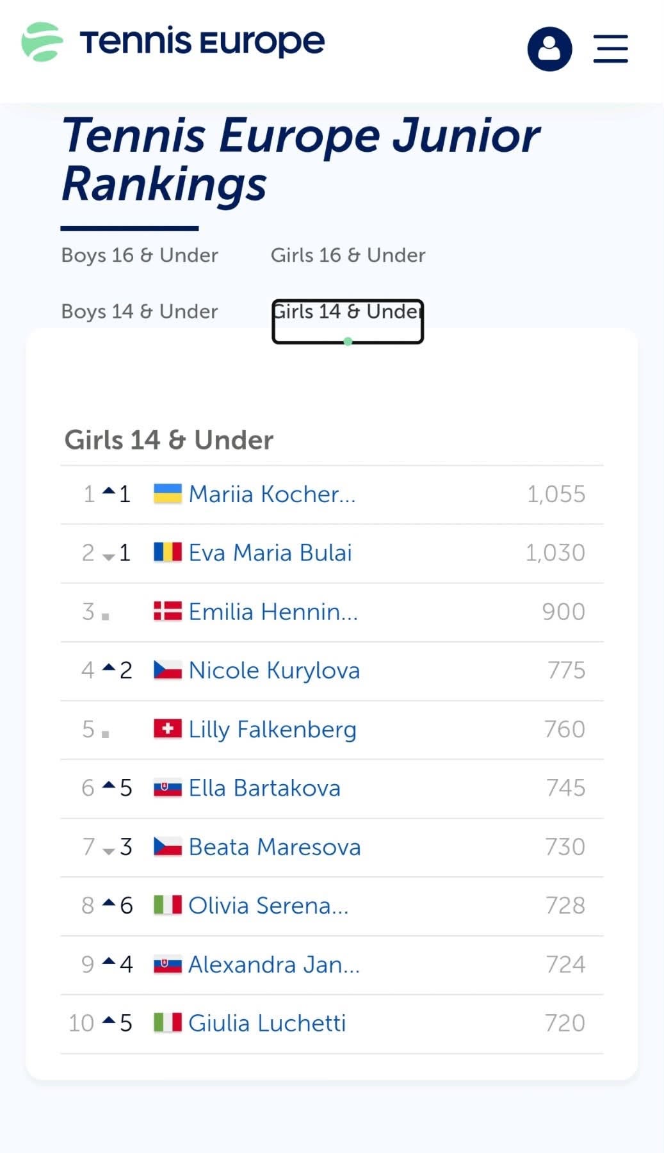Open the user account profile icon
Viewport: 664px width, 1153px height.
point(549,49)
